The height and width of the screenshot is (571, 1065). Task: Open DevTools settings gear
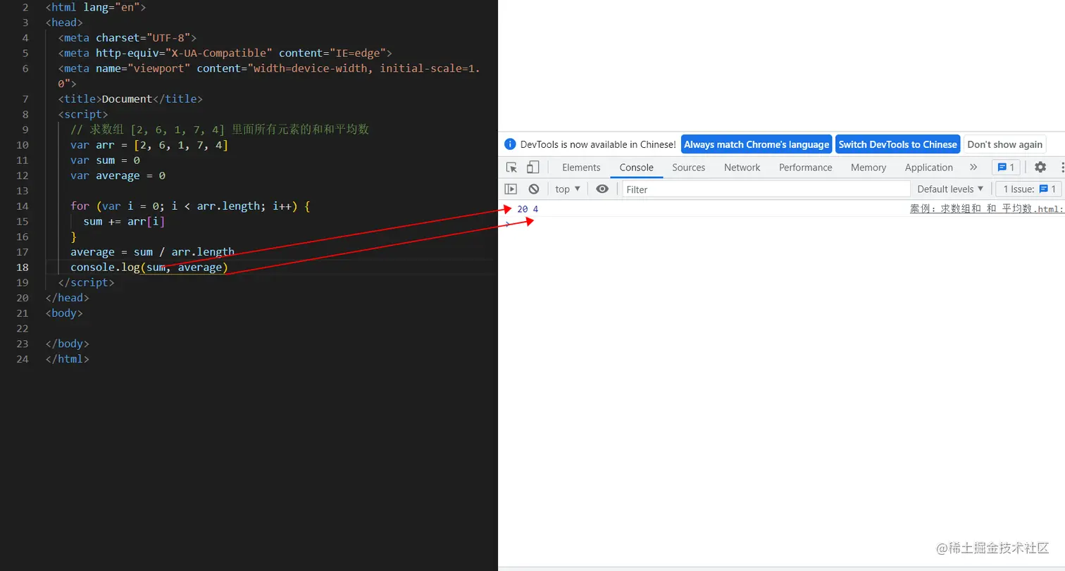click(x=1040, y=168)
